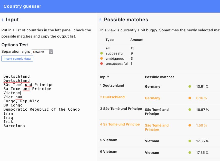Click orange dot beside Duetschland 0.16 %
The image size is (220, 161).
point(190,98)
